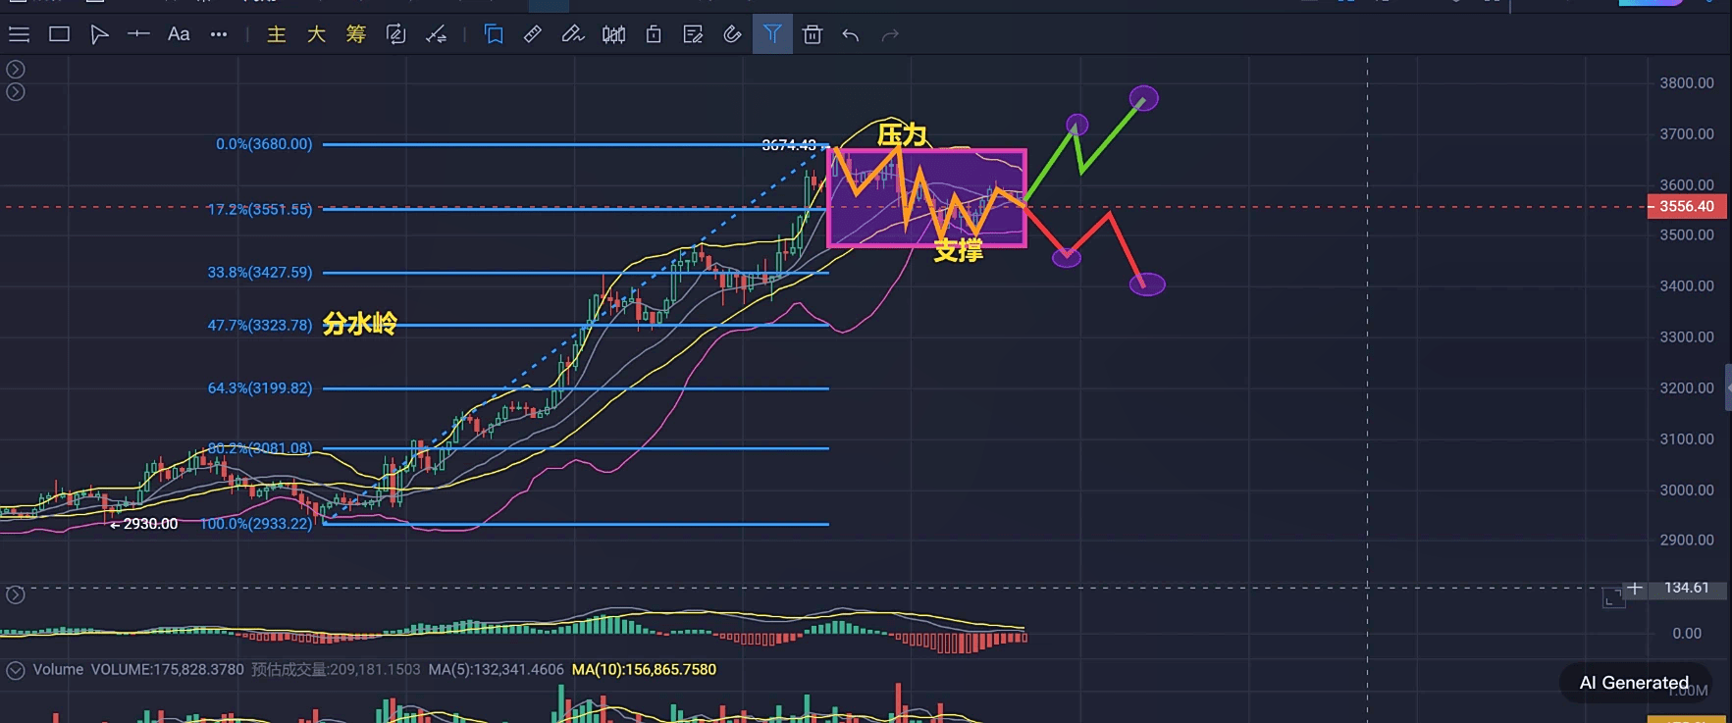The height and width of the screenshot is (723, 1732).
Task: Click the yellow 大 indicator button
Action: (x=316, y=34)
